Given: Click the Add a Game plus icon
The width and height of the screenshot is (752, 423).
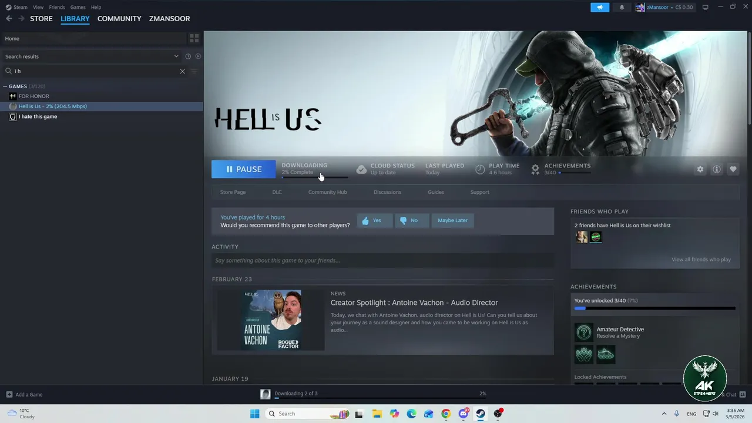Looking at the screenshot, I should pyautogui.click(x=9, y=394).
